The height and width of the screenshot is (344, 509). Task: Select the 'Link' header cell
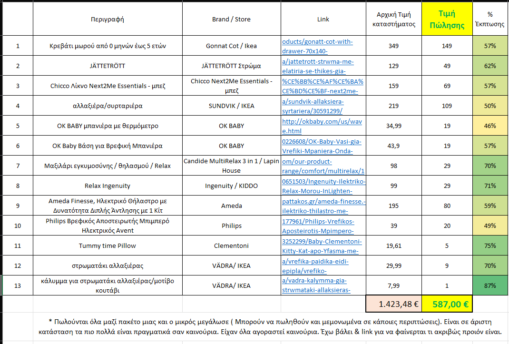(323, 19)
